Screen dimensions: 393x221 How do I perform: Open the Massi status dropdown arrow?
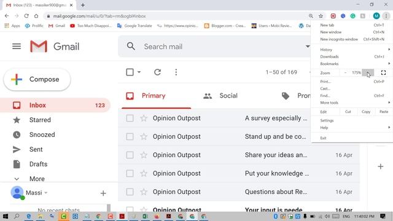pos(46,193)
